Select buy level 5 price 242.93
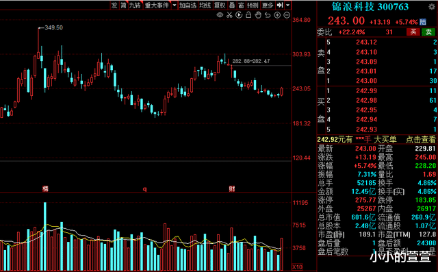Image resolution: width=438 pixels, height=272 pixels. [x=367, y=129]
